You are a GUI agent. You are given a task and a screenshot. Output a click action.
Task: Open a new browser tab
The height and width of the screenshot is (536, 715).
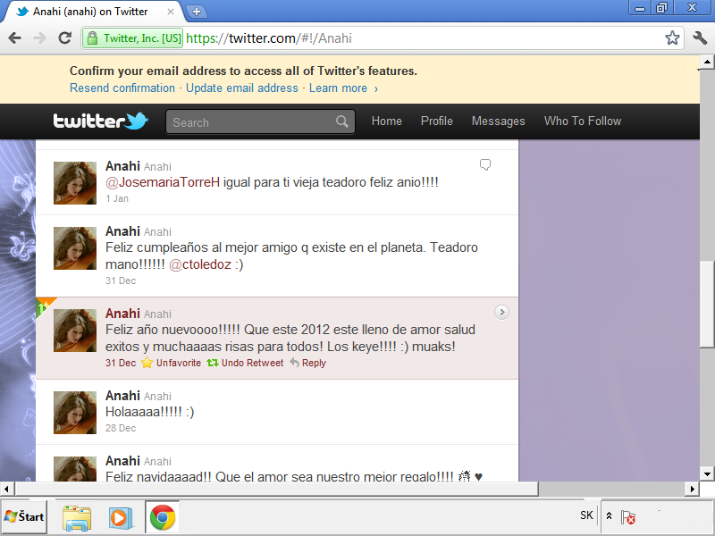(x=197, y=12)
